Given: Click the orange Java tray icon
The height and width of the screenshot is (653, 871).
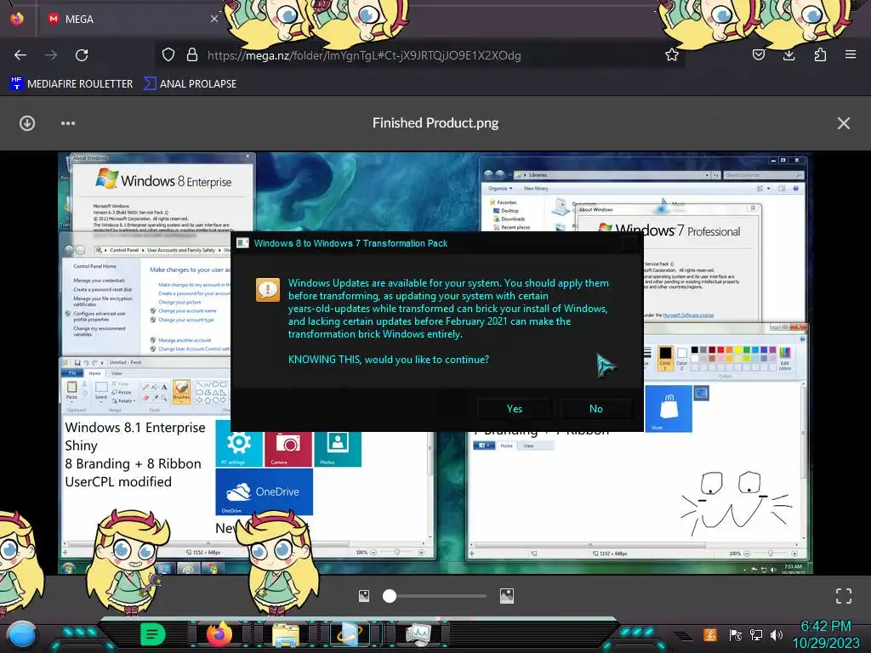Looking at the screenshot, I should [x=710, y=634].
